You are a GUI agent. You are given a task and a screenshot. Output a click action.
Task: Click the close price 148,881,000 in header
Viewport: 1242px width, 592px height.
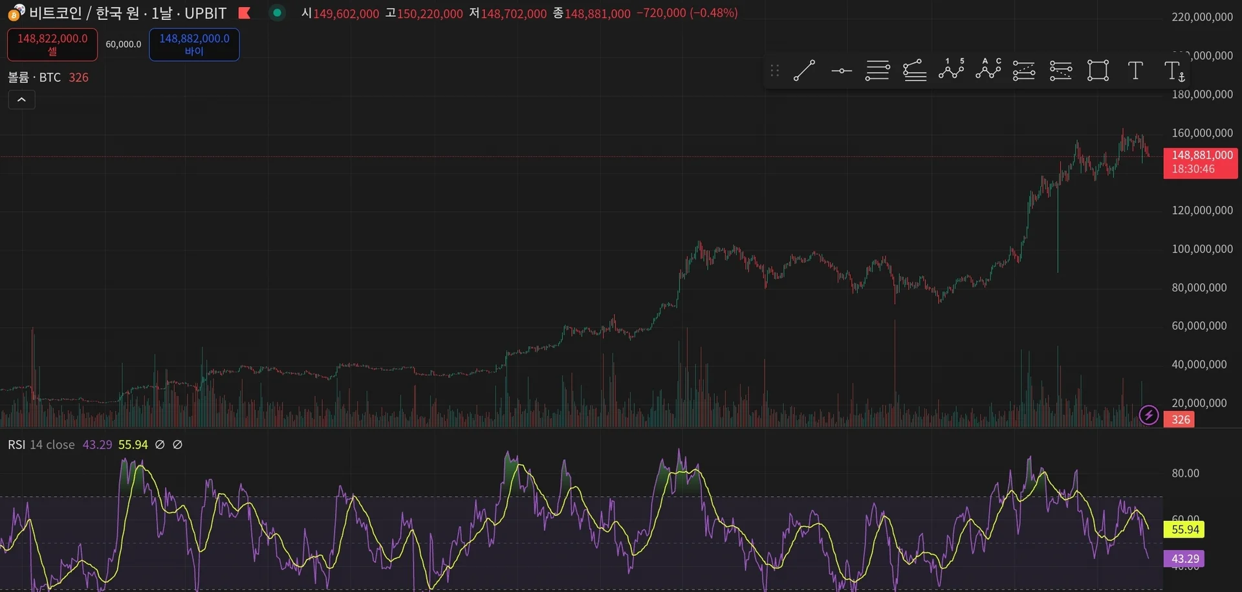(x=598, y=14)
